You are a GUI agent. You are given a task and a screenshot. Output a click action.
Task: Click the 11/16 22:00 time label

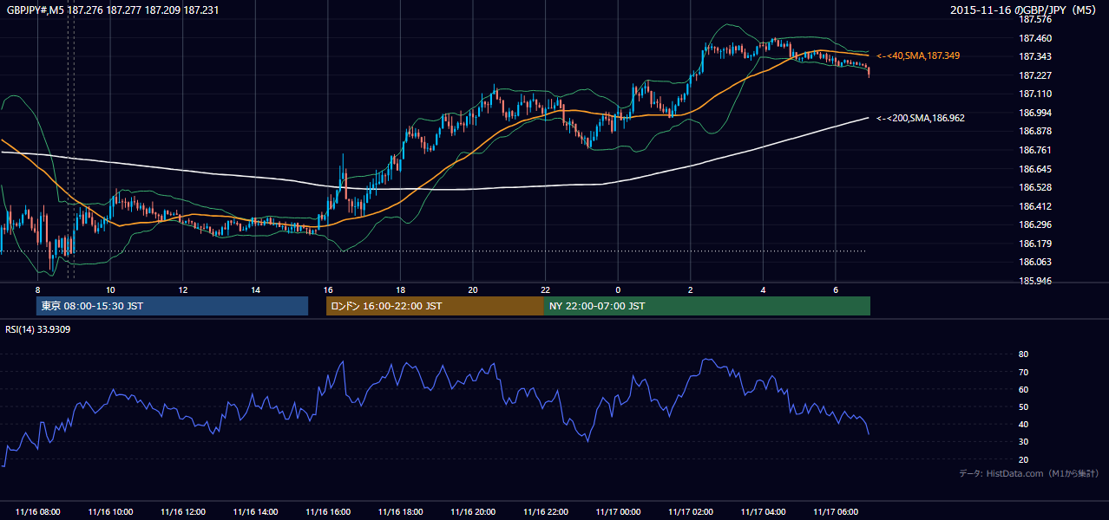(545, 512)
